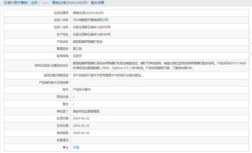Select the date in the 批准日期 row
252x153 pixels.
[x=81, y=118]
